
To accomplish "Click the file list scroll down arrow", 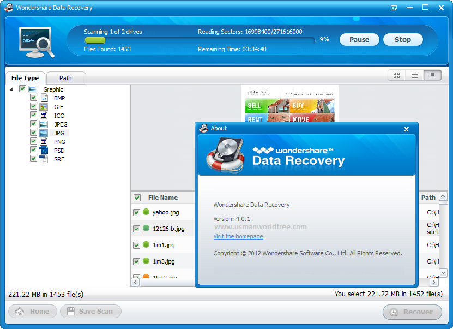I will coord(443,272).
